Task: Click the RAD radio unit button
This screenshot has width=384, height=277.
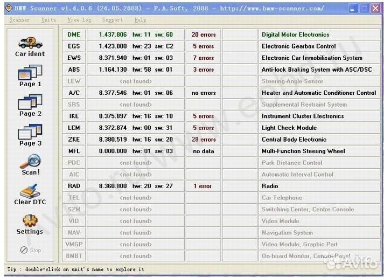Action: [x=74, y=186]
